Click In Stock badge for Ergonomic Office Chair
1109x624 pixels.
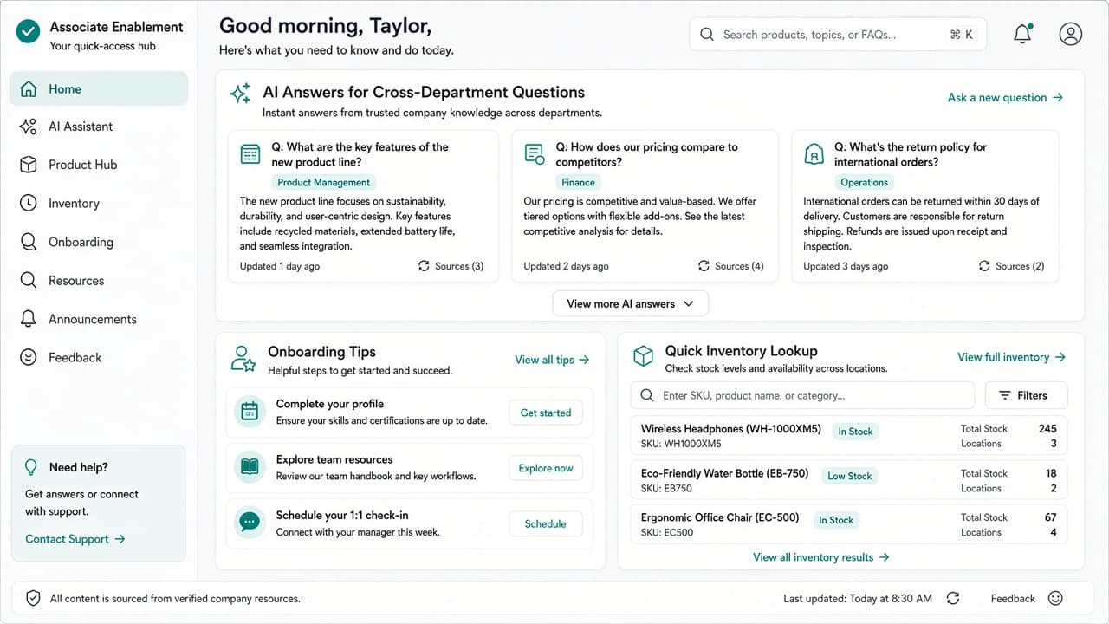pyautogui.click(x=836, y=520)
